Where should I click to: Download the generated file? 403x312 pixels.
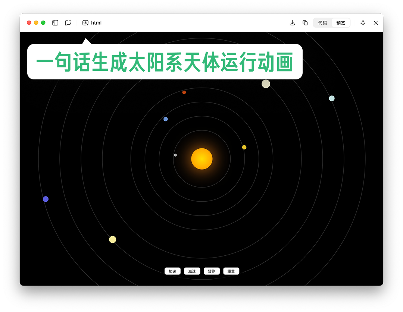(292, 23)
